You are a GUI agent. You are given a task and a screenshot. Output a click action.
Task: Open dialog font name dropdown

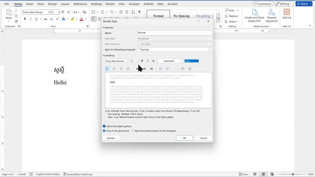tap(127, 61)
